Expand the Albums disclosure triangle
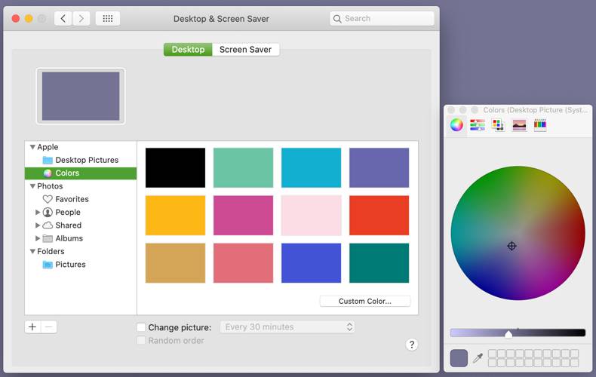This screenshot has height=377, width=596. (x=38, y=238)
